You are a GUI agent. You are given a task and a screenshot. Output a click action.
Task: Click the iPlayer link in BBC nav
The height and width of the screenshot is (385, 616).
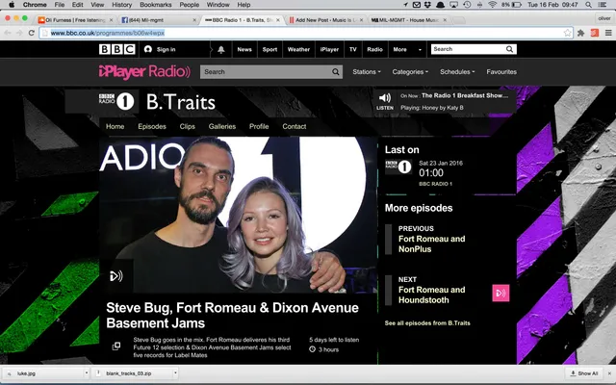pos(329,49)
